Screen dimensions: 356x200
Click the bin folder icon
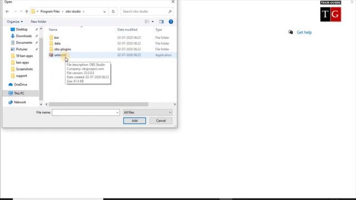[51, 37]
